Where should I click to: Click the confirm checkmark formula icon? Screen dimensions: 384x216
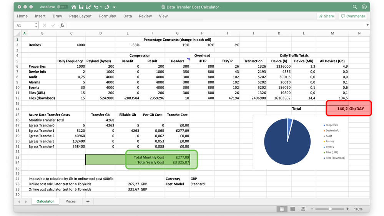click(53, 25)
